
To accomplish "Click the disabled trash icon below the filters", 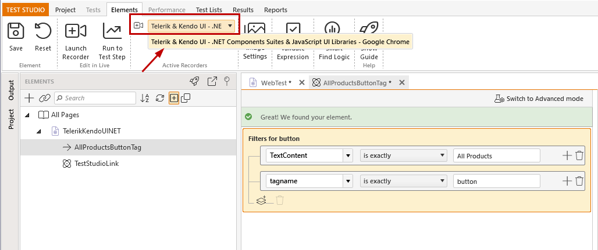I will click(x=280, y=200).
